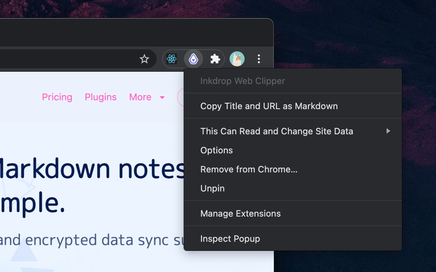
Task: Bookmark this page with the star icon
Action: [144, 59]
